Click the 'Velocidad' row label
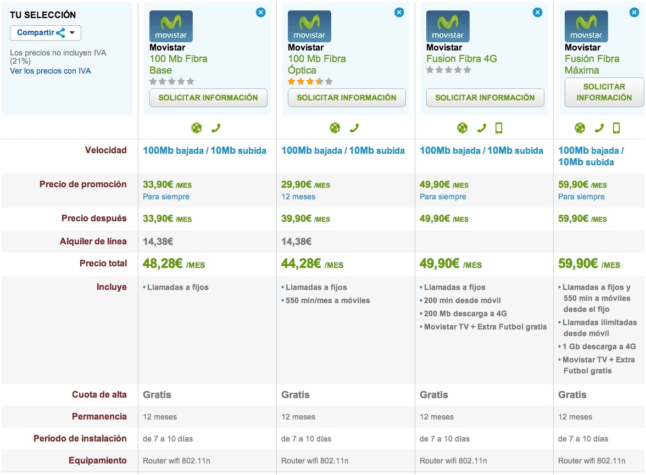 coord(106,150)
